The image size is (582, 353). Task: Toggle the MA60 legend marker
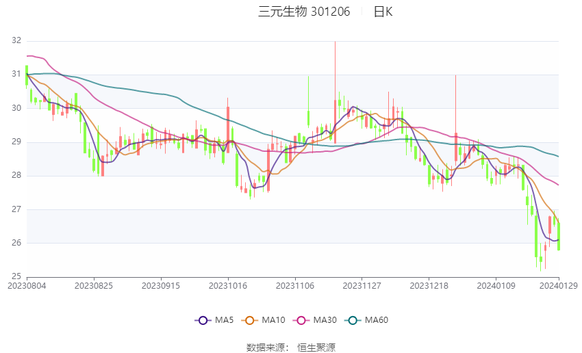(x=353, y=320)
